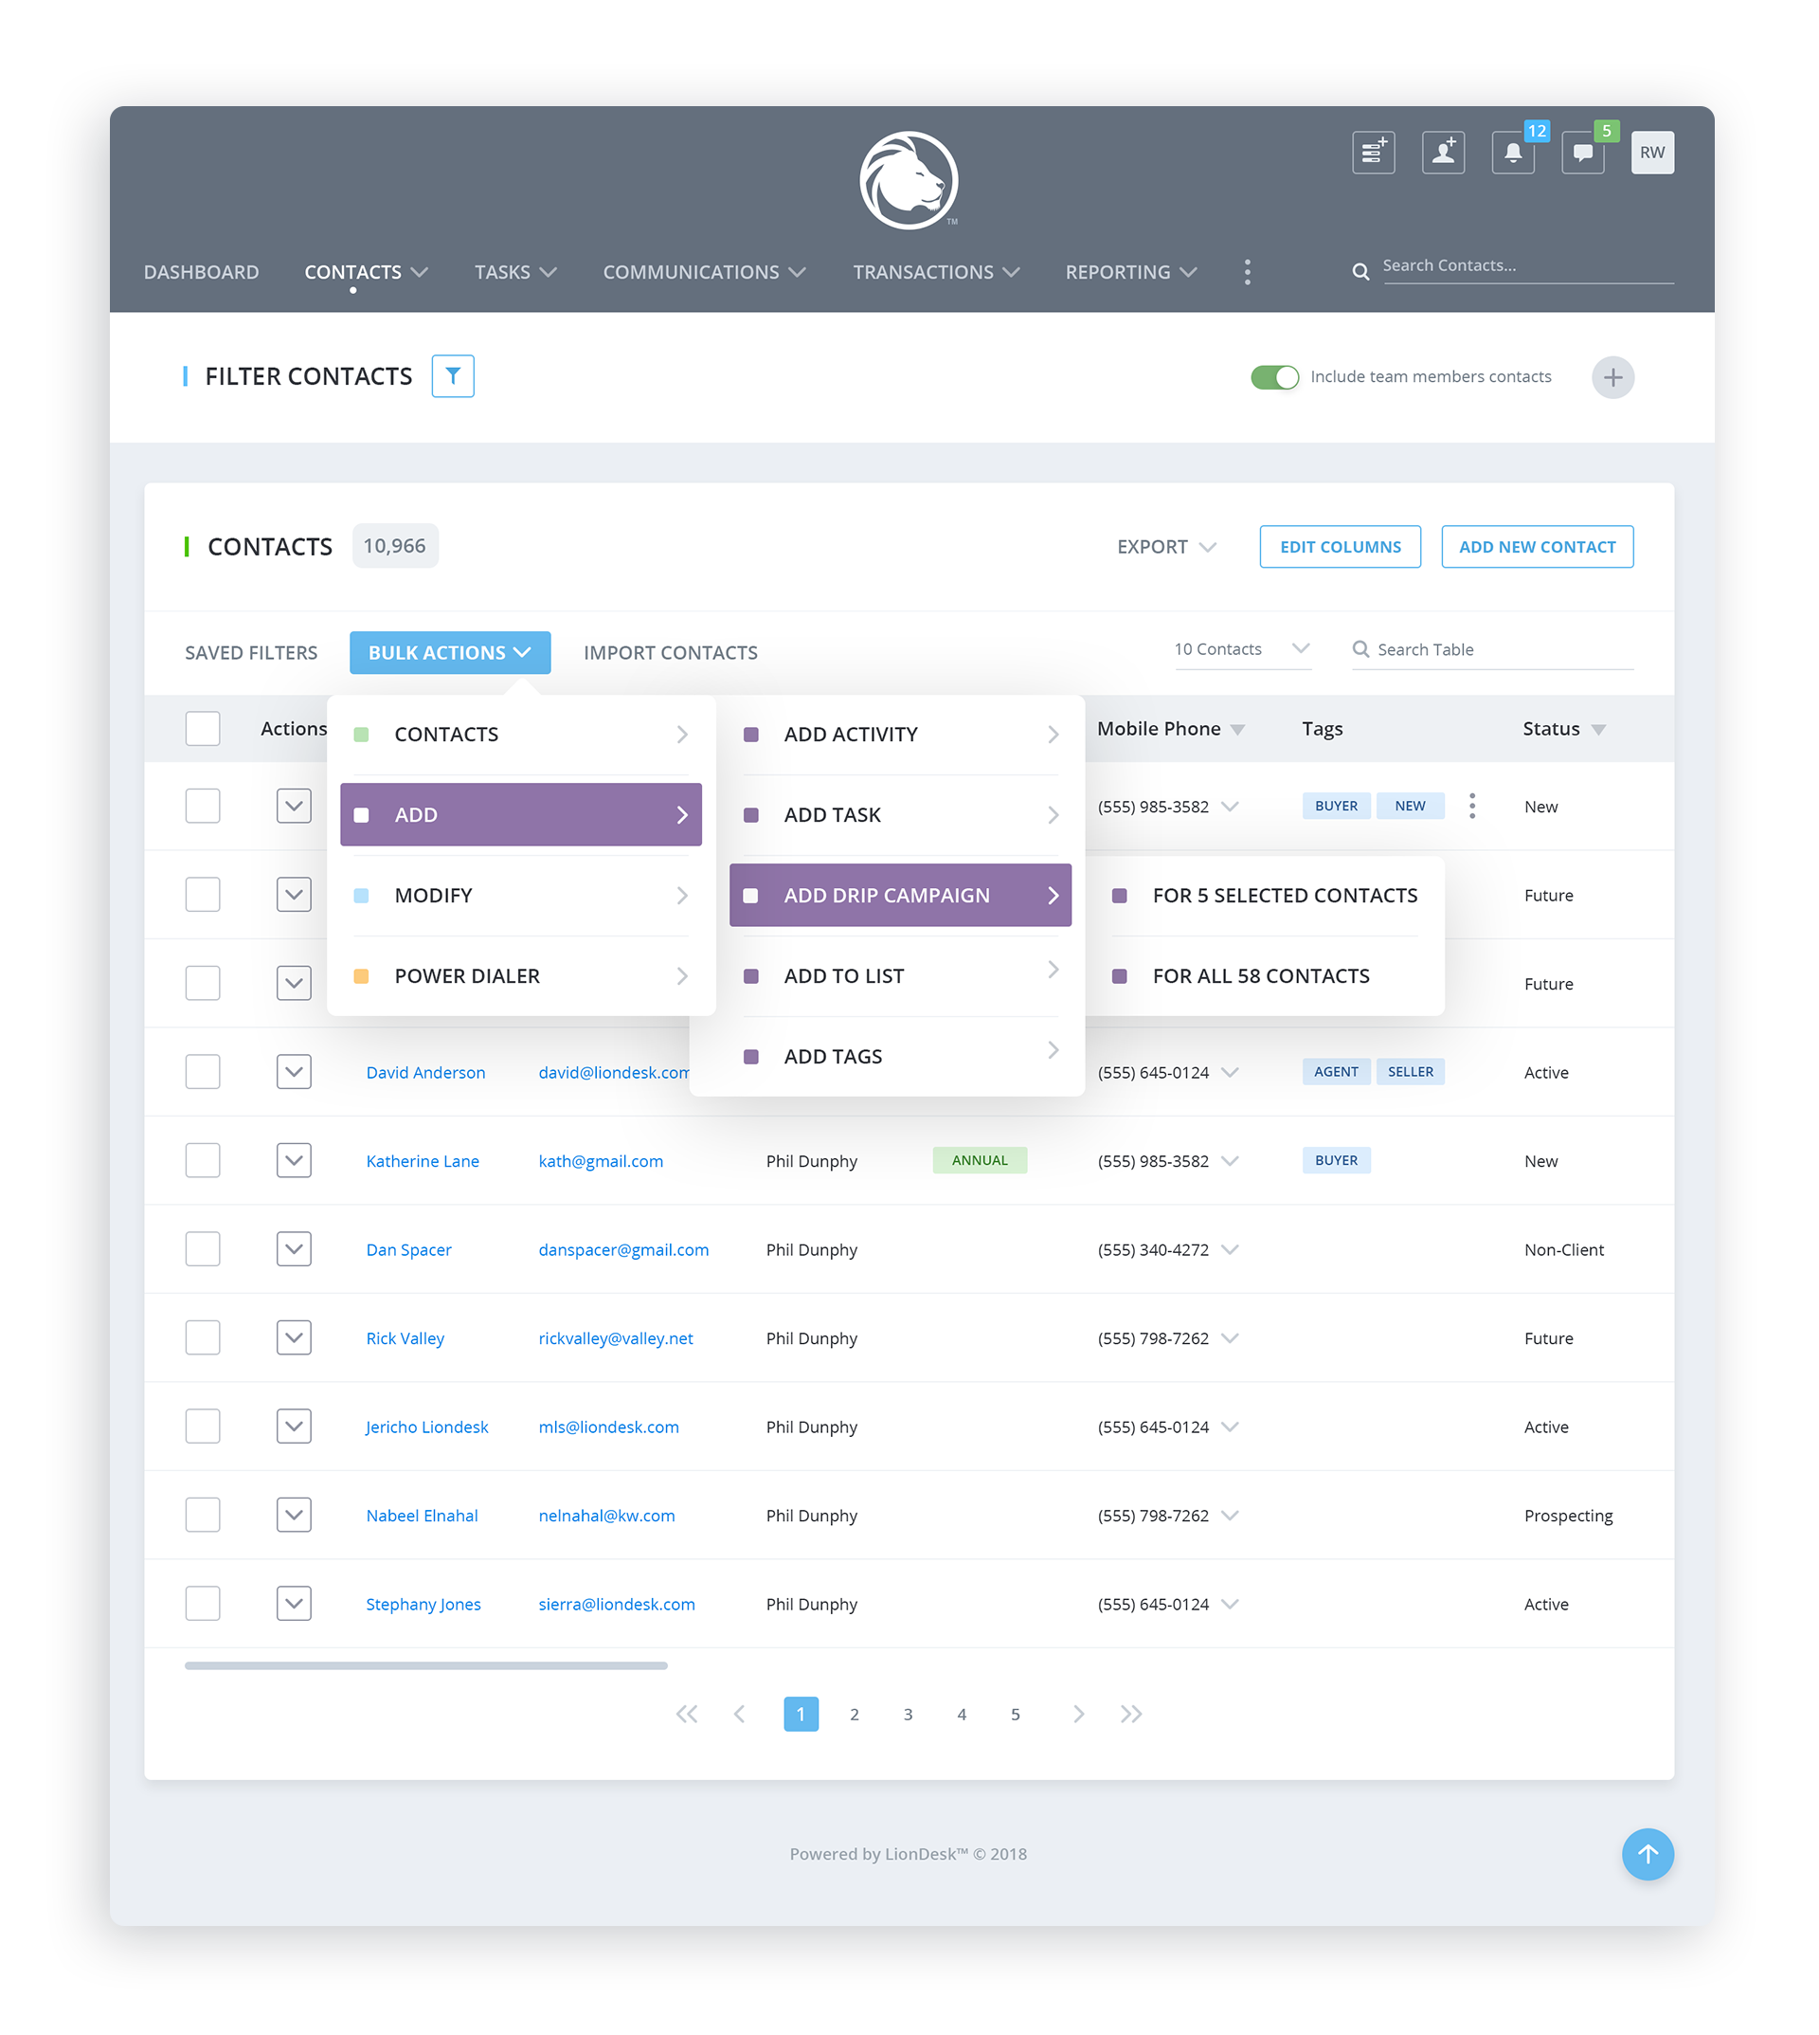Open three-dot menu in first contact row
Screen dimensions: 1819x2035
coord(1471,806)
